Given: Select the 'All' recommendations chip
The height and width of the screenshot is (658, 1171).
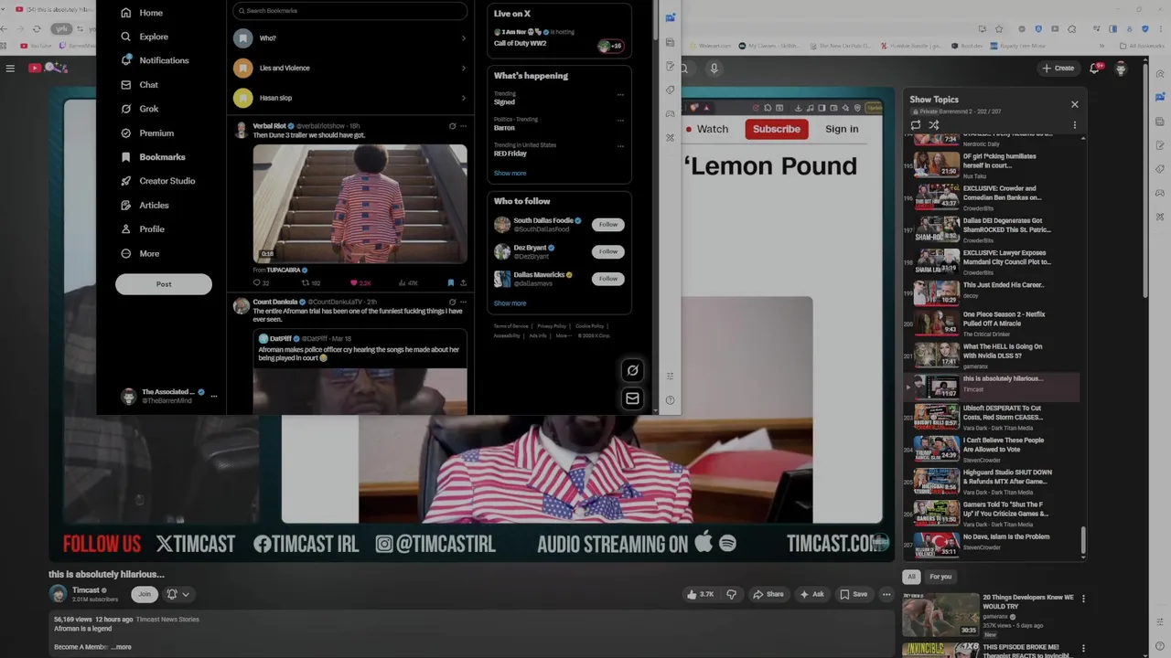Looking at the screenshot, I should point(911,577).
